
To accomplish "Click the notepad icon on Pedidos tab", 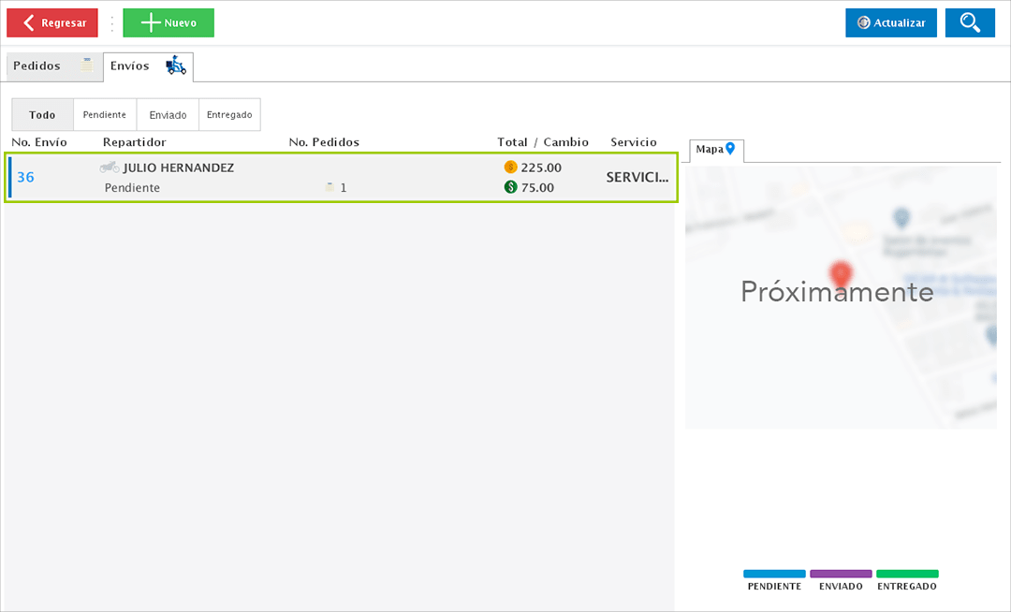I will tap(86, 66).
